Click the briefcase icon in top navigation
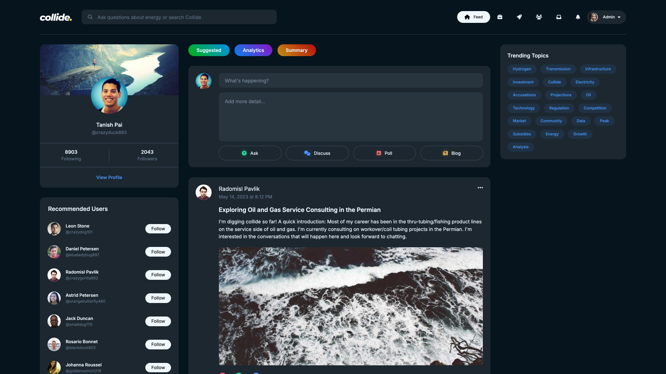The image size is (666, 374). click(500, 17)
